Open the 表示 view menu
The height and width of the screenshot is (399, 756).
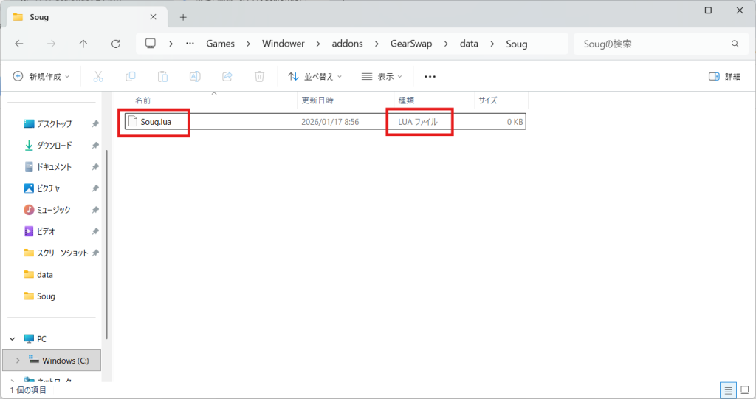tap(382, 76)
